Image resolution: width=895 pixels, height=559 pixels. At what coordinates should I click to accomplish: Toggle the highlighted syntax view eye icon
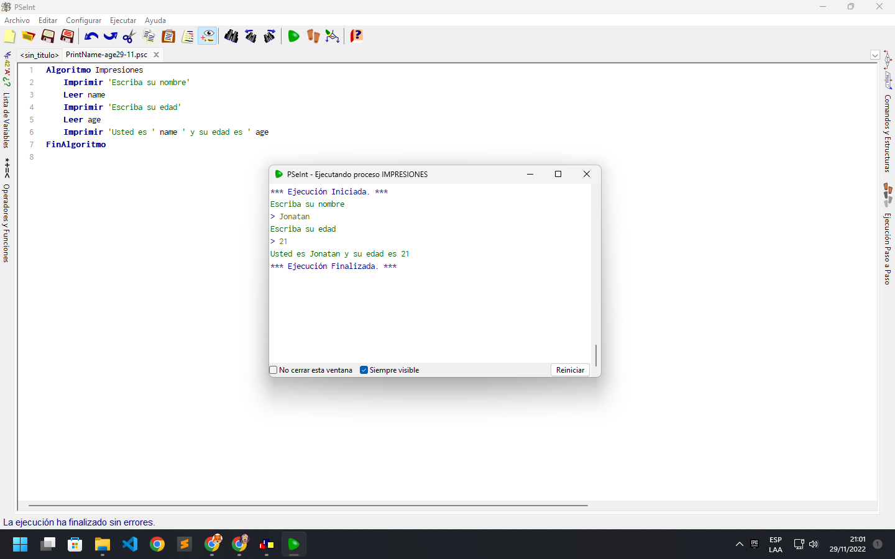[207, 36]
